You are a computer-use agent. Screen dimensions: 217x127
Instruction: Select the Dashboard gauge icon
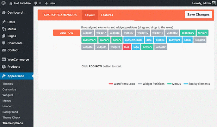4,13
